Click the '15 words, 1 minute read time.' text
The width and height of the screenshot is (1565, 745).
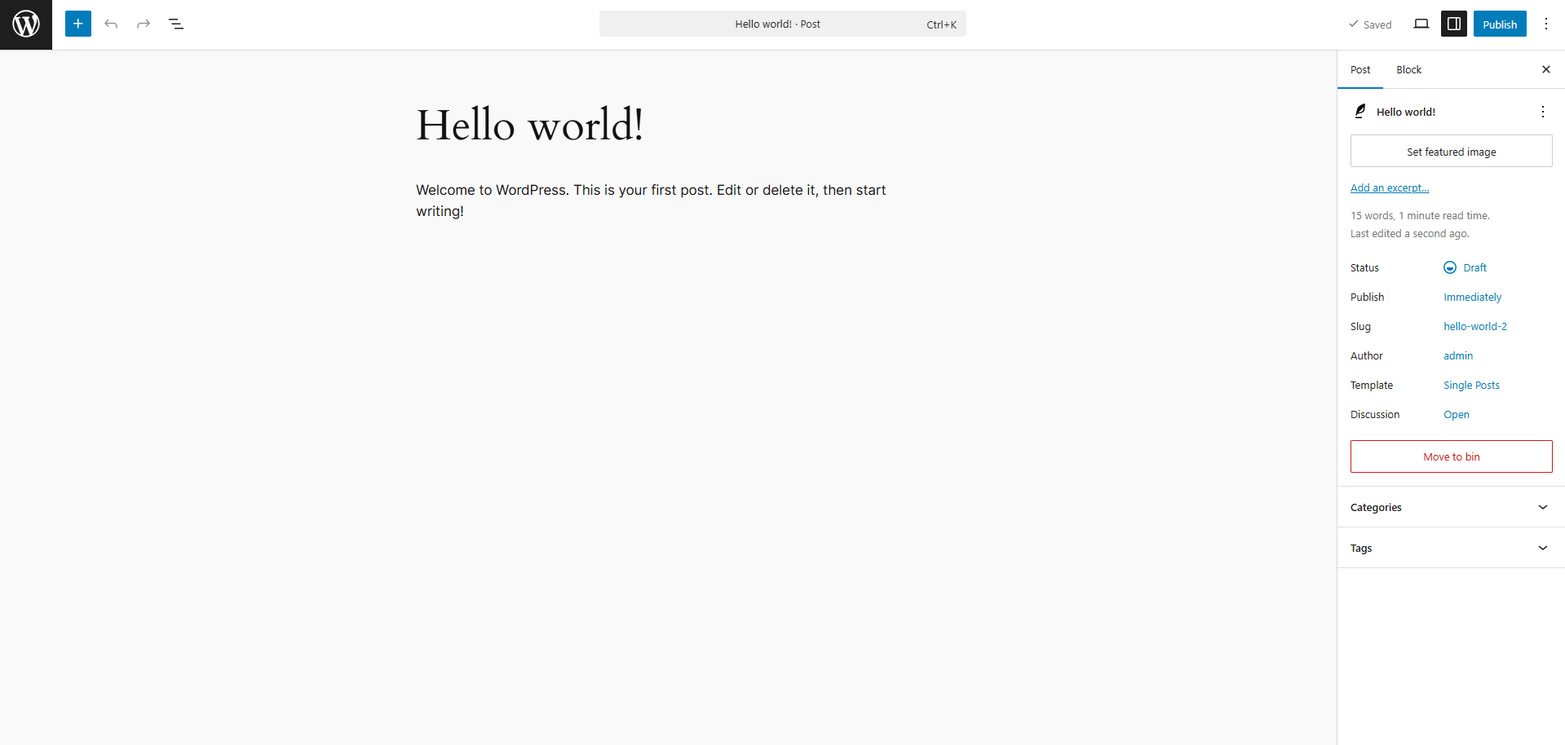1420,216
